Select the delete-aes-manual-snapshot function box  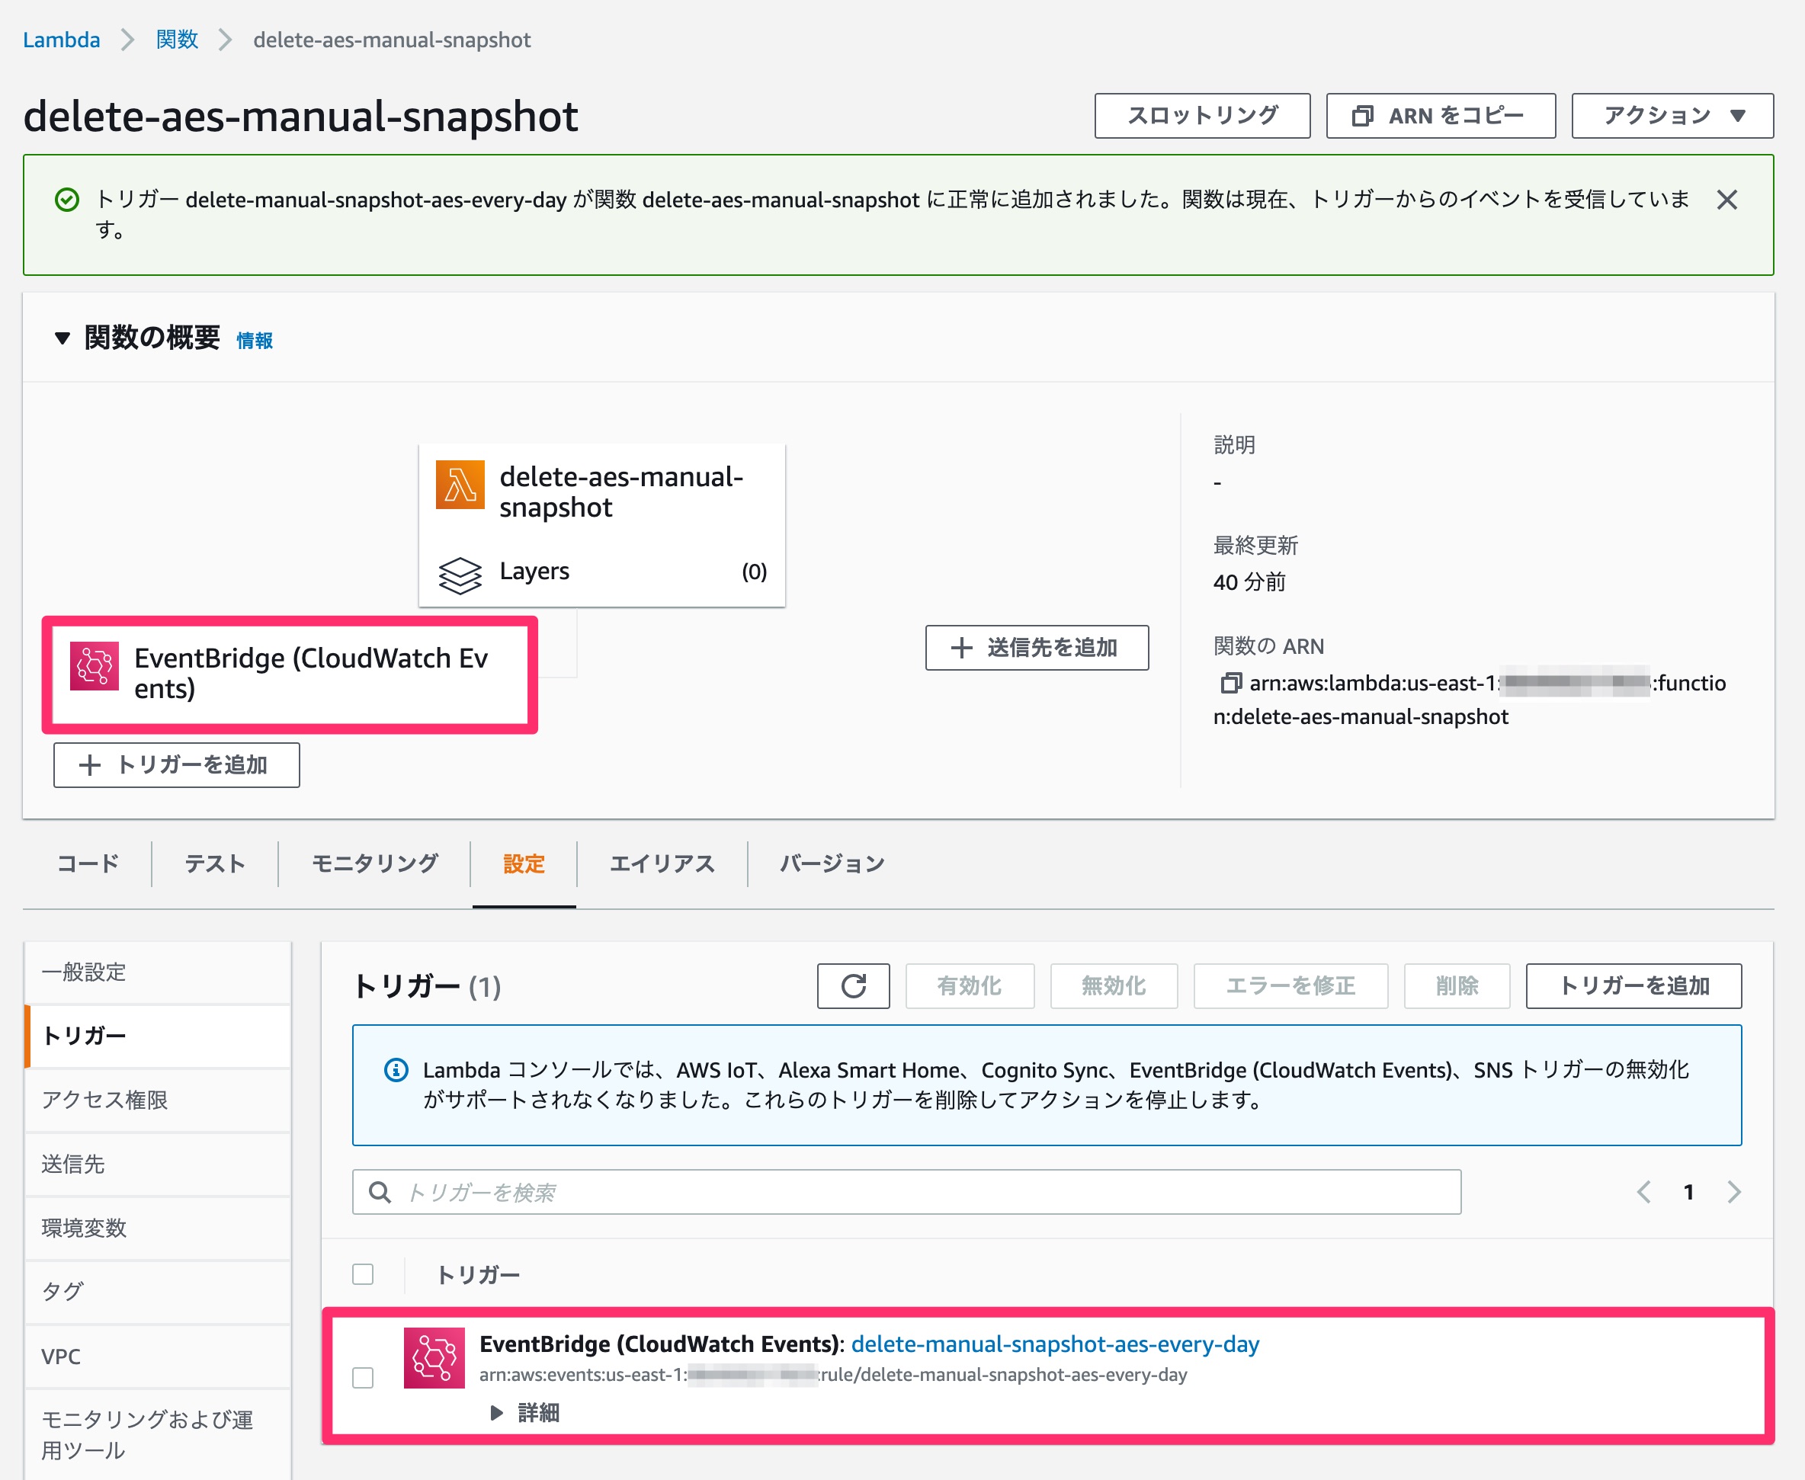click(x=602, y=525)
